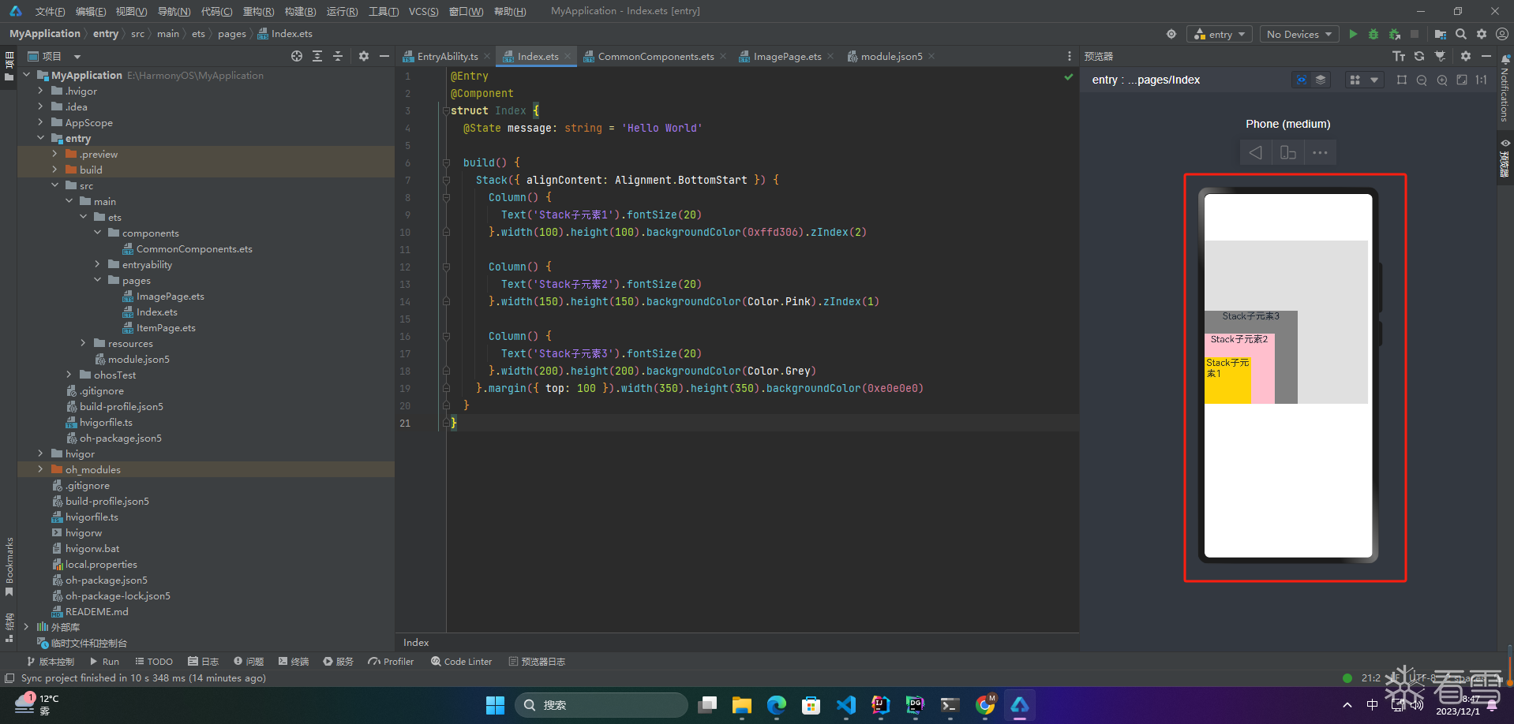The height and width of the screenshot is (724, 1514).
Task: Toggle the Notifications side panel
Action: click(x=1505, y=88)
